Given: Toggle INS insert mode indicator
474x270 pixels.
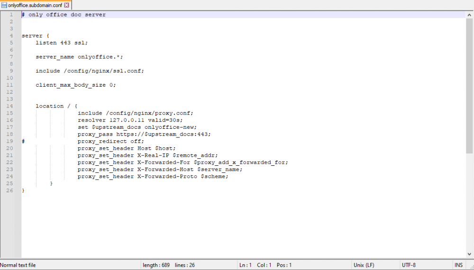Looking at the screenshot, I should pyautogui.click(x=458, y=265).
